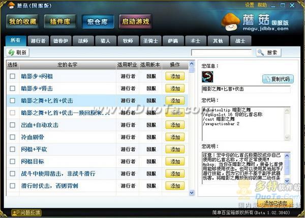Open My Favorites (我的收藏)
Screen dimensions: 305x218
(22, 21)
